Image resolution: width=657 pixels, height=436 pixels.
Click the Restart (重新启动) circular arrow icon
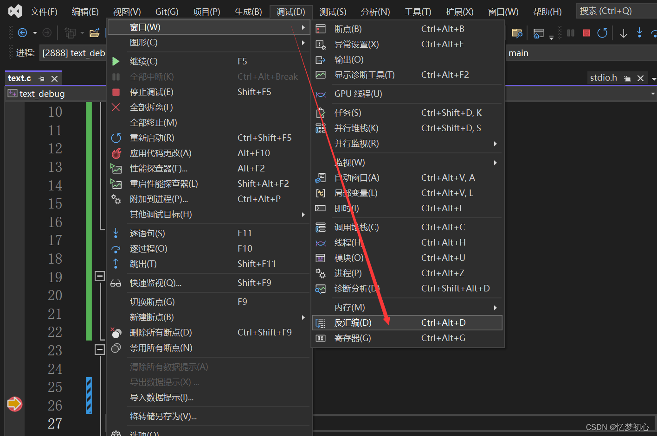point(116,138)
